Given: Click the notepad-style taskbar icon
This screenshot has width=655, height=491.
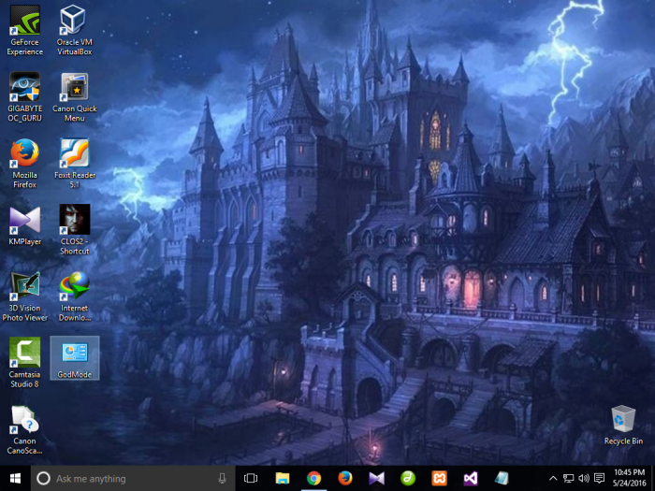Looking at the screenshot, I should tap(502, 479).
